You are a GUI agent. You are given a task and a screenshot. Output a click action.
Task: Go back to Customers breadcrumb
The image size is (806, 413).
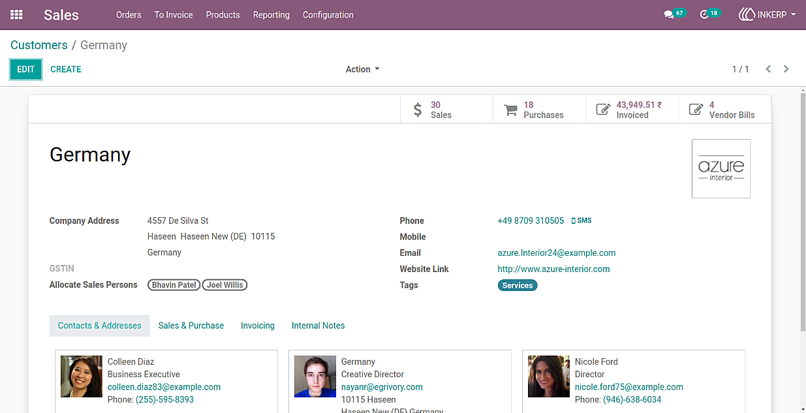tap(39, 45)
